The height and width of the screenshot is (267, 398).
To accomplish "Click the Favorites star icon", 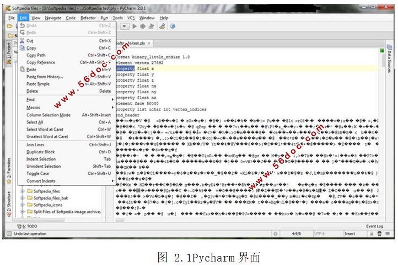I will coord(9,181).
